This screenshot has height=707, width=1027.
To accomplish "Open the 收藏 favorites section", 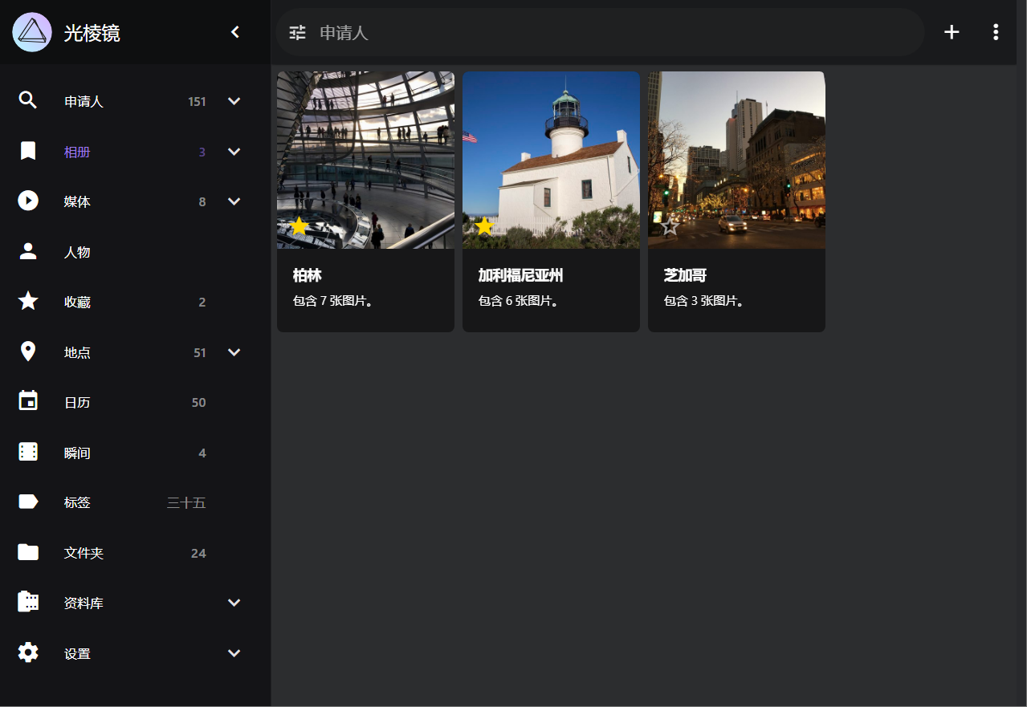I will [x=77, y=303].
